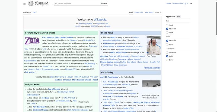217x112 pixels.
Task: Click the Log in link
Action: (x=186, y=4)
